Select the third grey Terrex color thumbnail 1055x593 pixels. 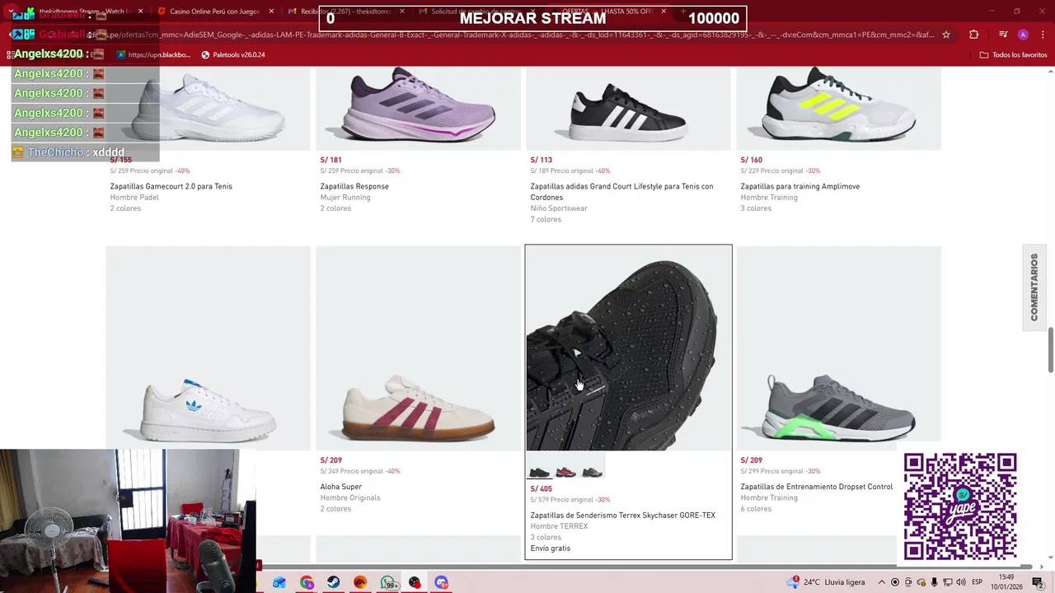point(592,472)
